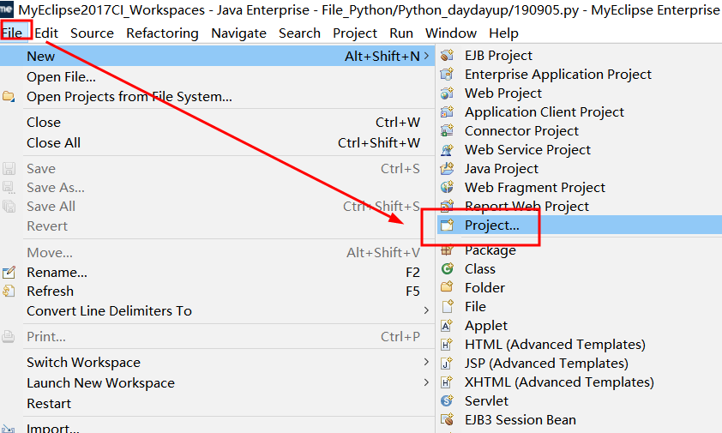722x433 pixels.
Task: Click the Web Service Project icon
Action: coord(447,150)
